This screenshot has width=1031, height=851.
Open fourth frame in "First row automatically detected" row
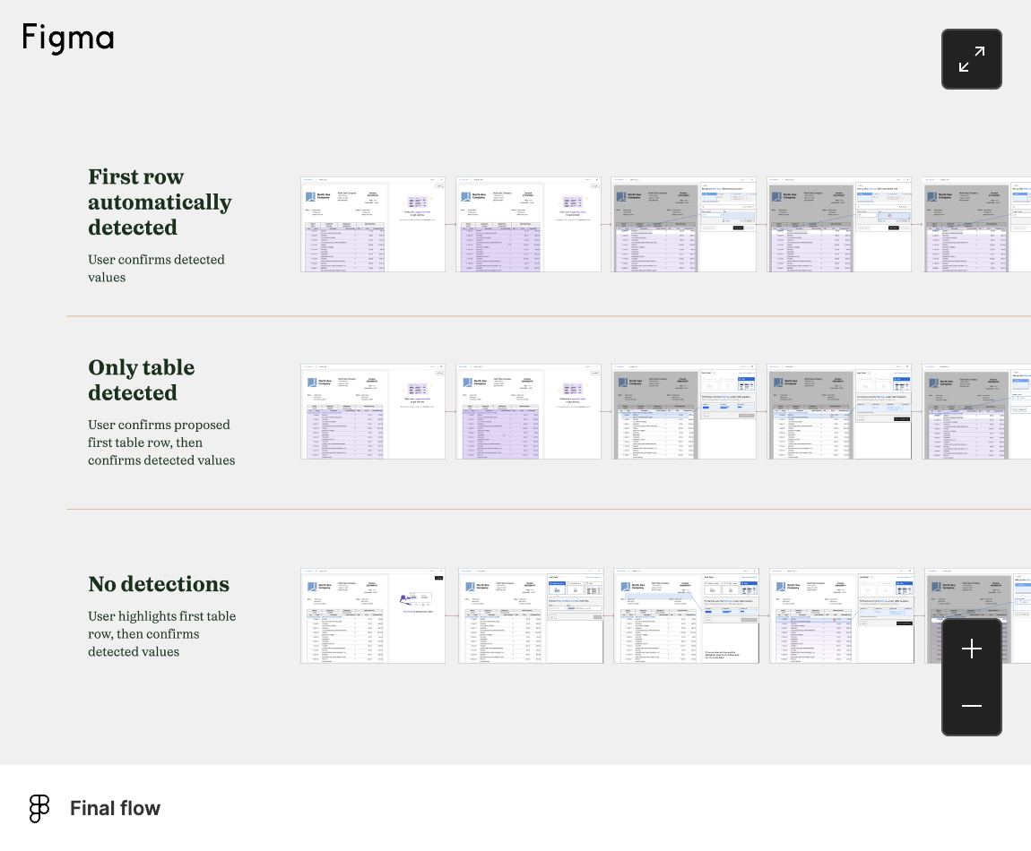pyautogui.click(x=839, y=225)
